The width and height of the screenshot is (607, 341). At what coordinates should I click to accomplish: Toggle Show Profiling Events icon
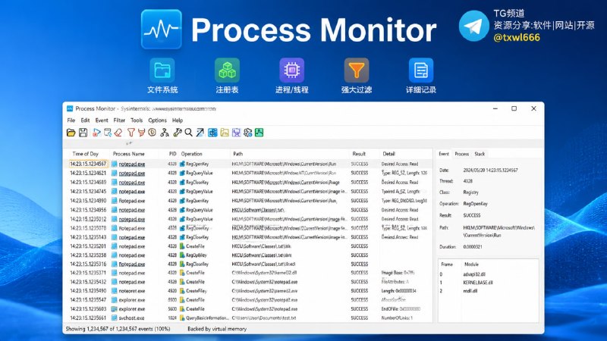pos(259,133)
